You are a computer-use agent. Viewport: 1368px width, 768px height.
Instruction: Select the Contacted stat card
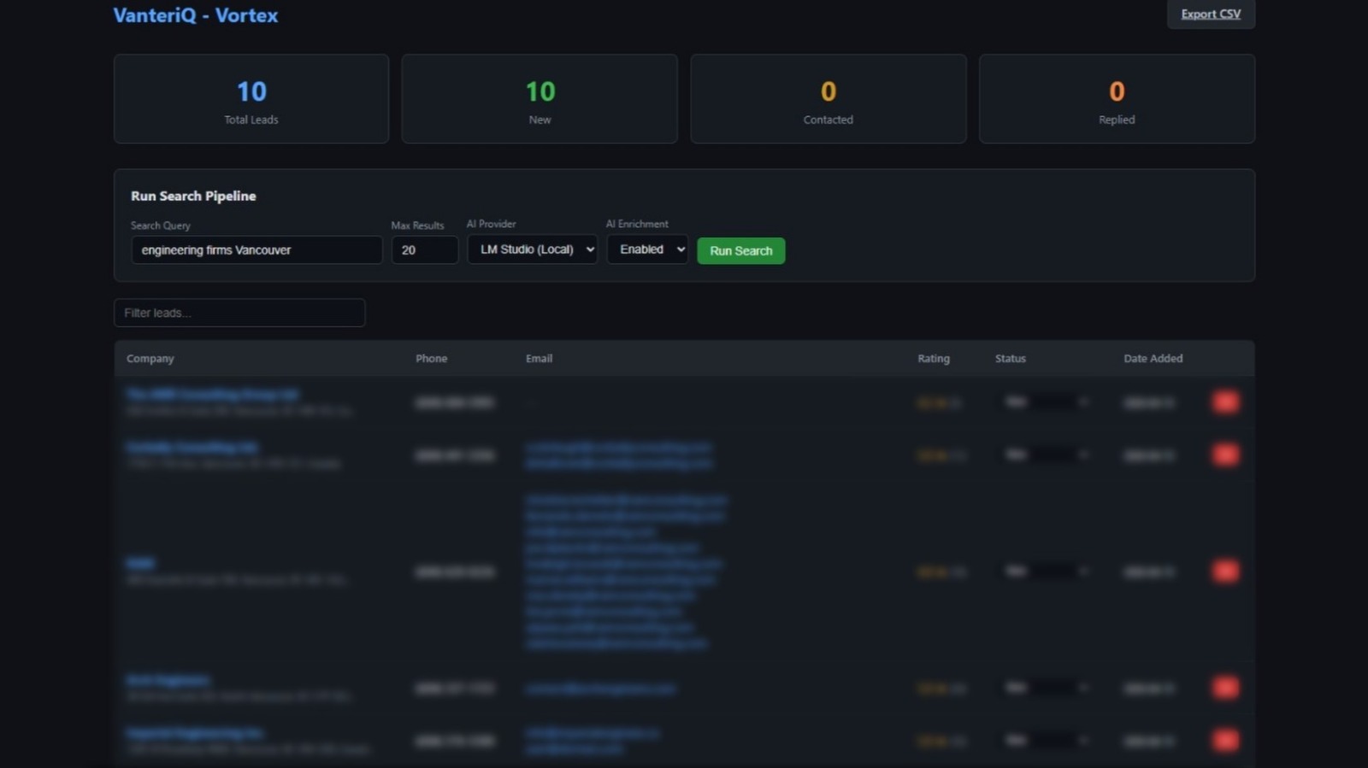point(828,99)
